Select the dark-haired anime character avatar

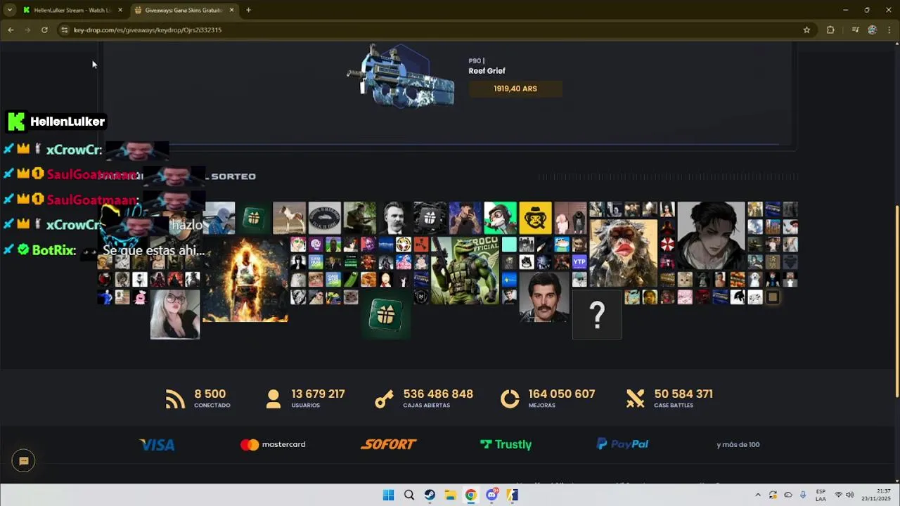(x=711, y=236)
